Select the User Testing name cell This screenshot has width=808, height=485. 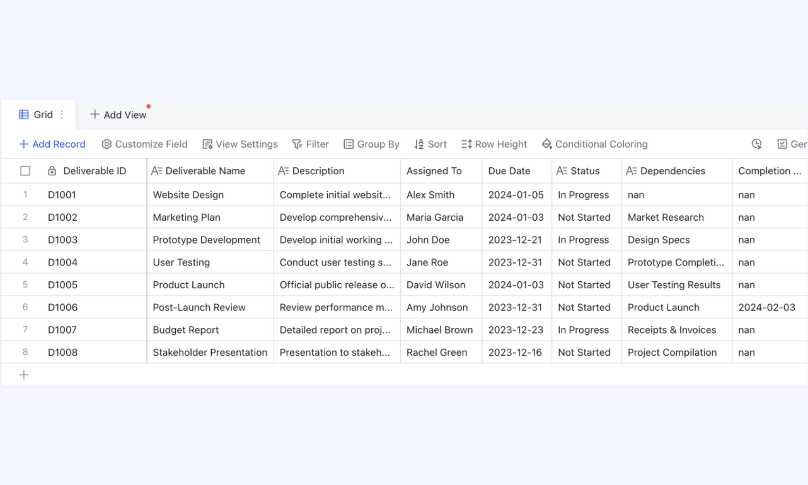click(210, 262)
